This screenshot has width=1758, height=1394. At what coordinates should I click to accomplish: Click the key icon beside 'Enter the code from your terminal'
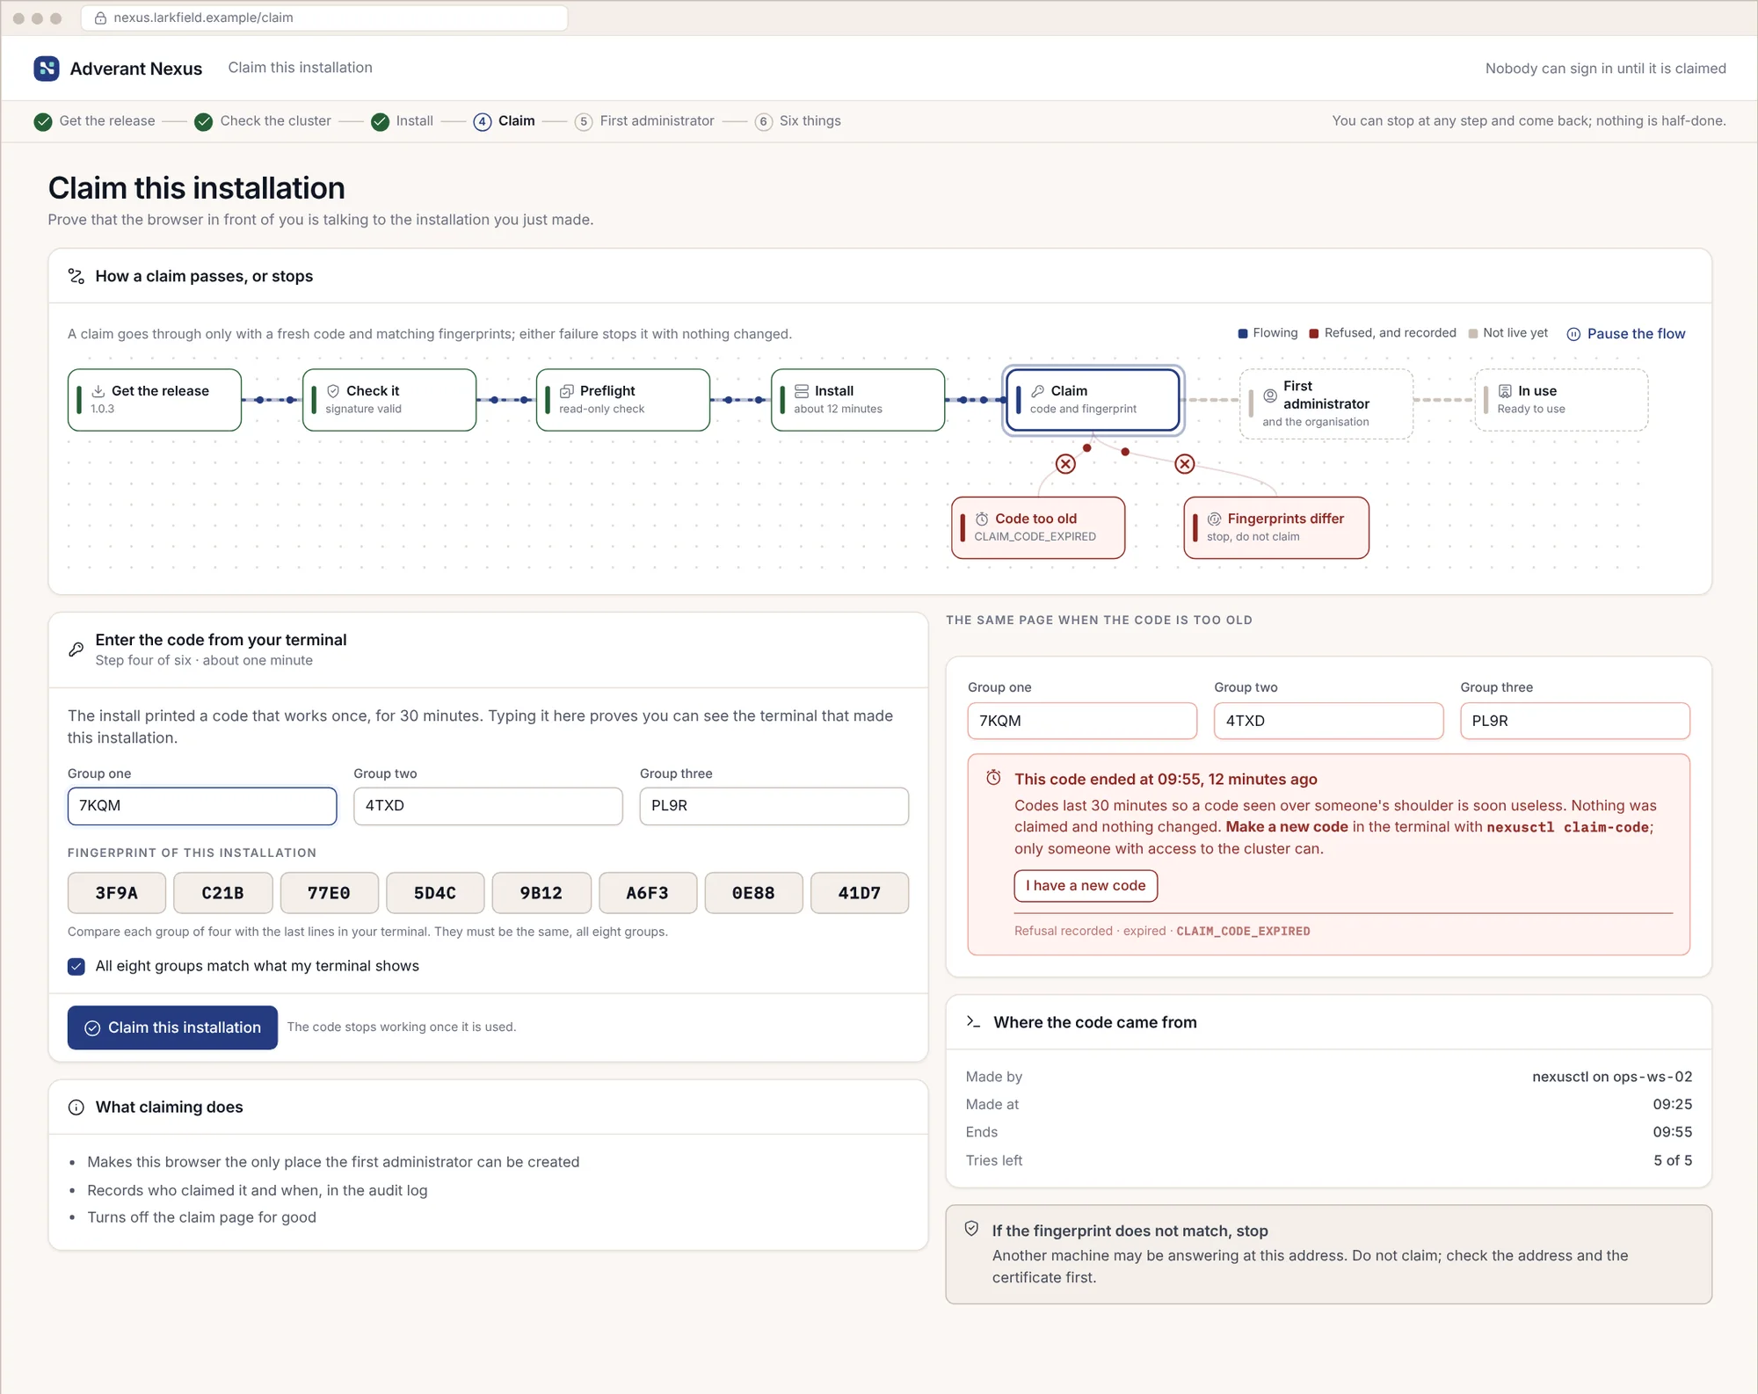pos(76,650)
